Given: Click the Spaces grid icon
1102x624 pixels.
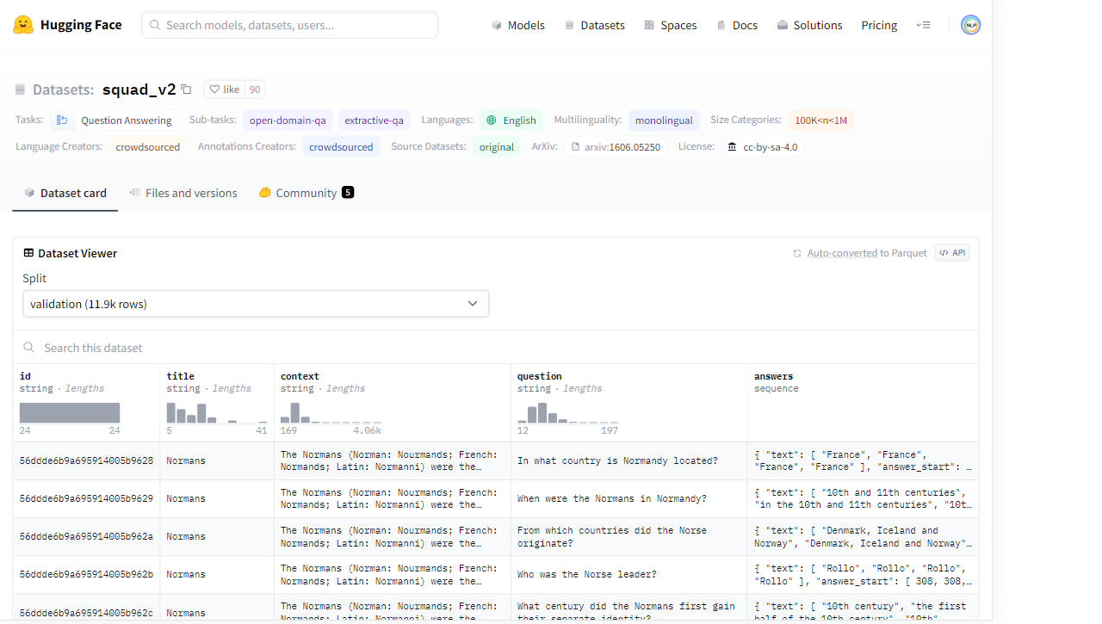Looking at the screenshot, I should point(649,25).
